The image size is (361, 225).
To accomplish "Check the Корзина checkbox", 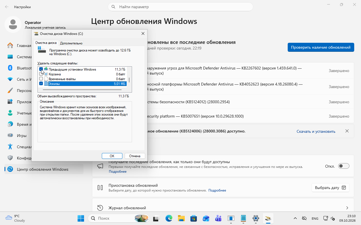I will (x=41, y=74).
